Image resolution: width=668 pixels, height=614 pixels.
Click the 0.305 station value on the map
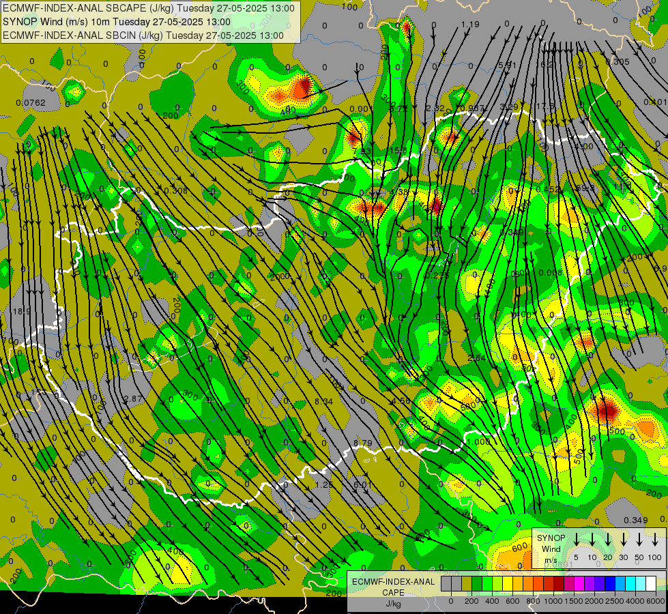pos(618,62)
